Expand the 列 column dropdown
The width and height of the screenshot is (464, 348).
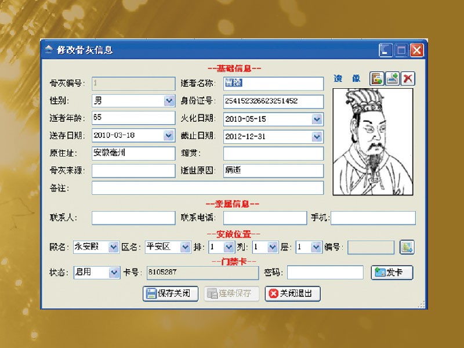point(272,247)
